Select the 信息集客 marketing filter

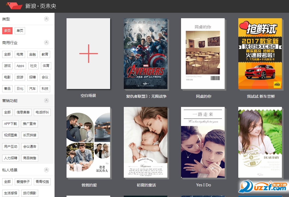click(x=23, y=112)
